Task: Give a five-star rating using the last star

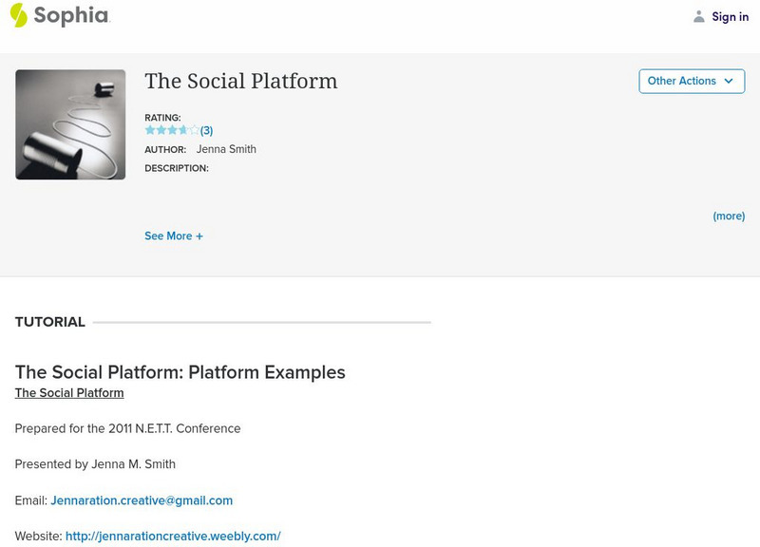Action: tap(194, 130)
